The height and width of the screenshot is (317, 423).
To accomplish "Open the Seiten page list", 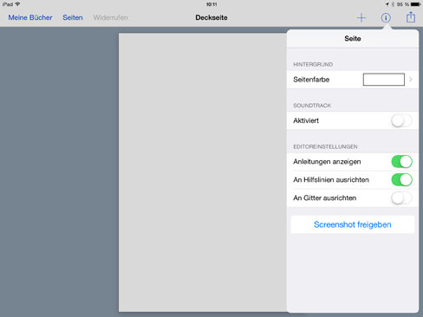I will pos(73,17).
